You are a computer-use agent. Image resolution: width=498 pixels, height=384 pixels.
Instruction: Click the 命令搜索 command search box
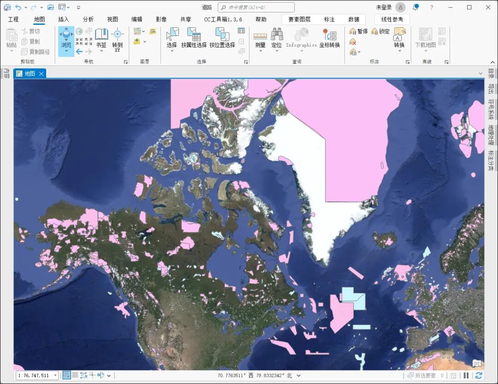click(x=256, y=7)
